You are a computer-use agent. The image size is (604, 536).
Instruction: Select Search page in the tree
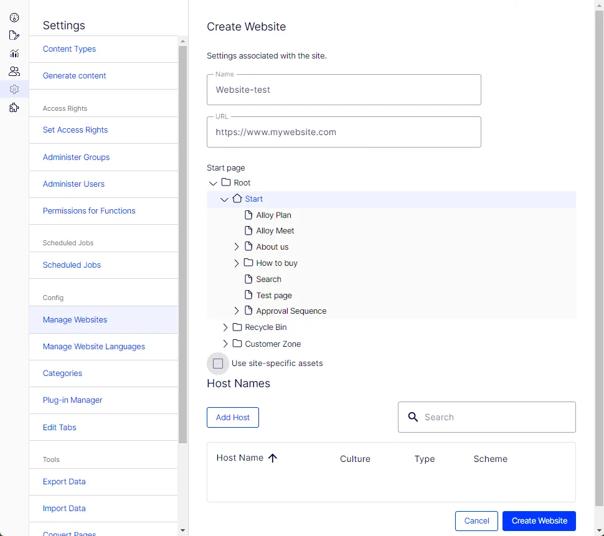click(268, 279)
